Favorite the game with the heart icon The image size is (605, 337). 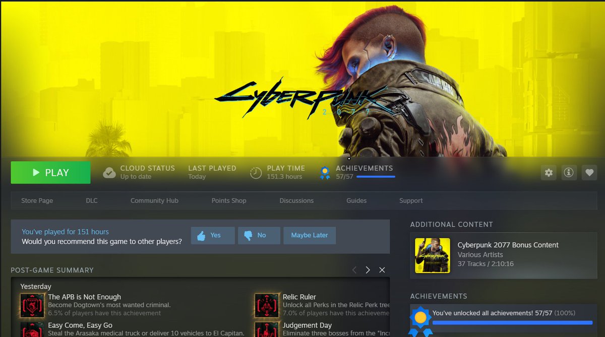click(x=589, y=173)
